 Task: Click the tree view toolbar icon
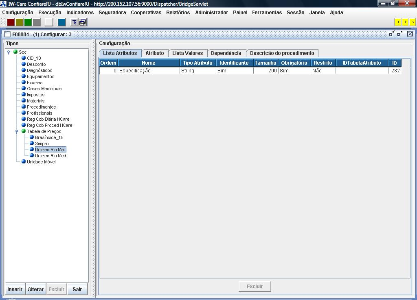coord(74,22)
